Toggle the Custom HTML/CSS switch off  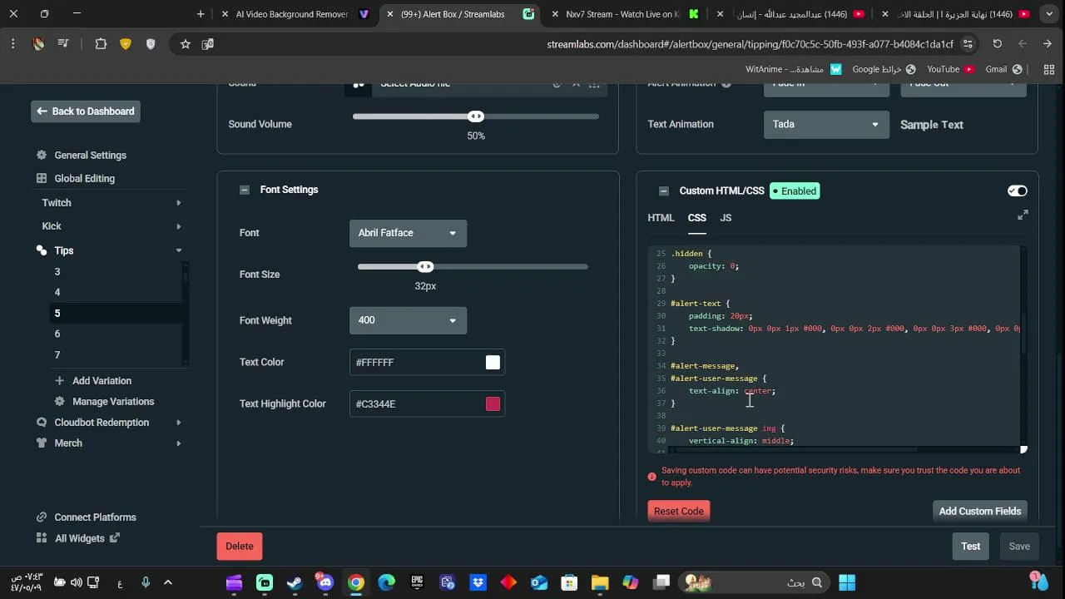coord(1017,191)
